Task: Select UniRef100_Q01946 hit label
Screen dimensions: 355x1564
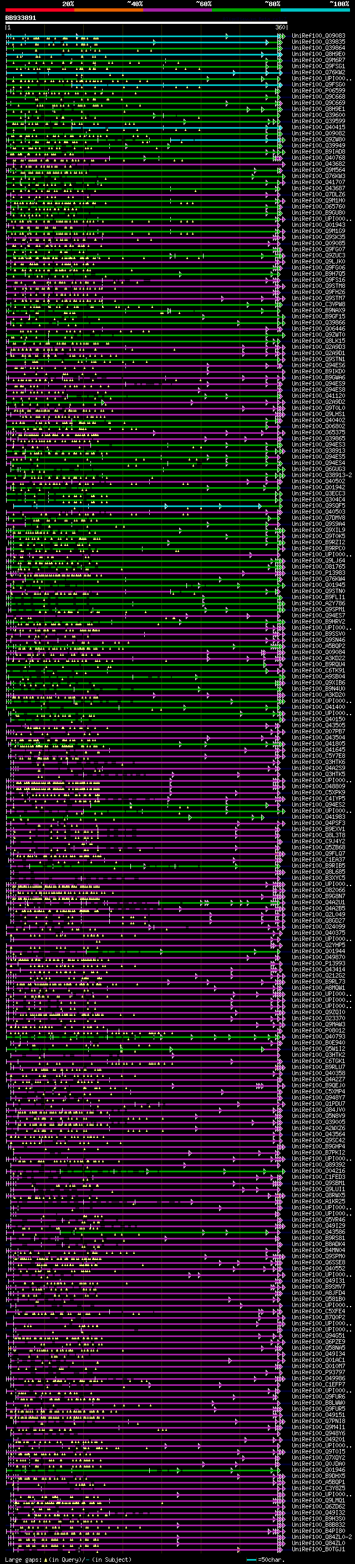Action: [318, 1470]
